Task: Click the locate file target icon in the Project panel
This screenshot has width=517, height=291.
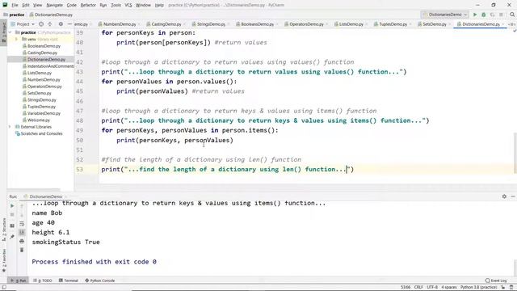Action: [x=41, y=24]
